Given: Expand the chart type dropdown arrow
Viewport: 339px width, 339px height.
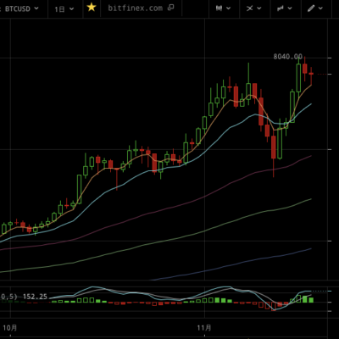Looking at the screenshot, I should (x=228, y=8).
